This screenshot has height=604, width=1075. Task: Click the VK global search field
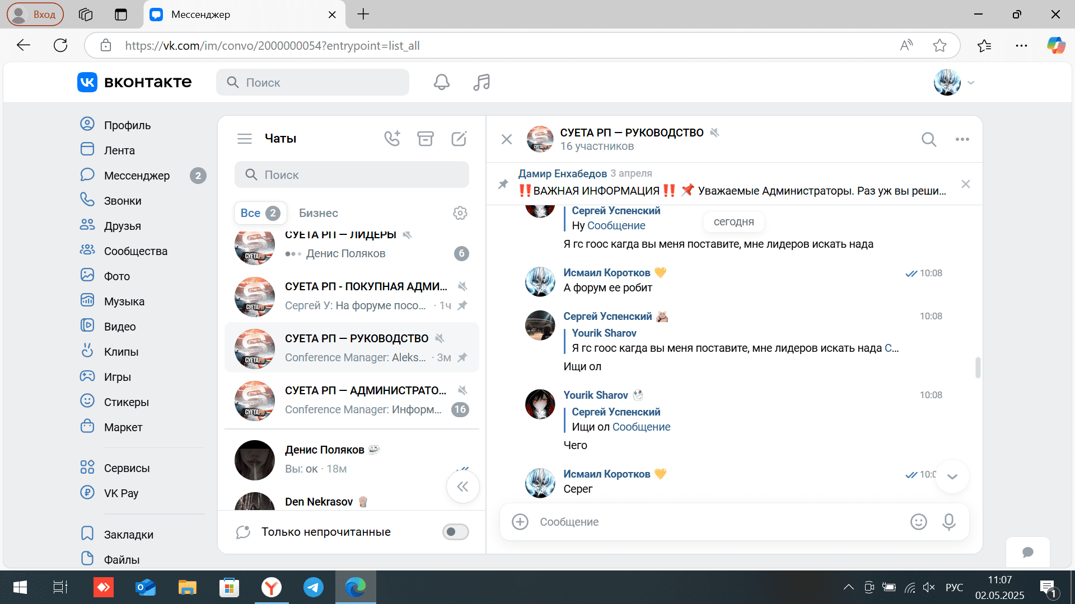[312, 82]
